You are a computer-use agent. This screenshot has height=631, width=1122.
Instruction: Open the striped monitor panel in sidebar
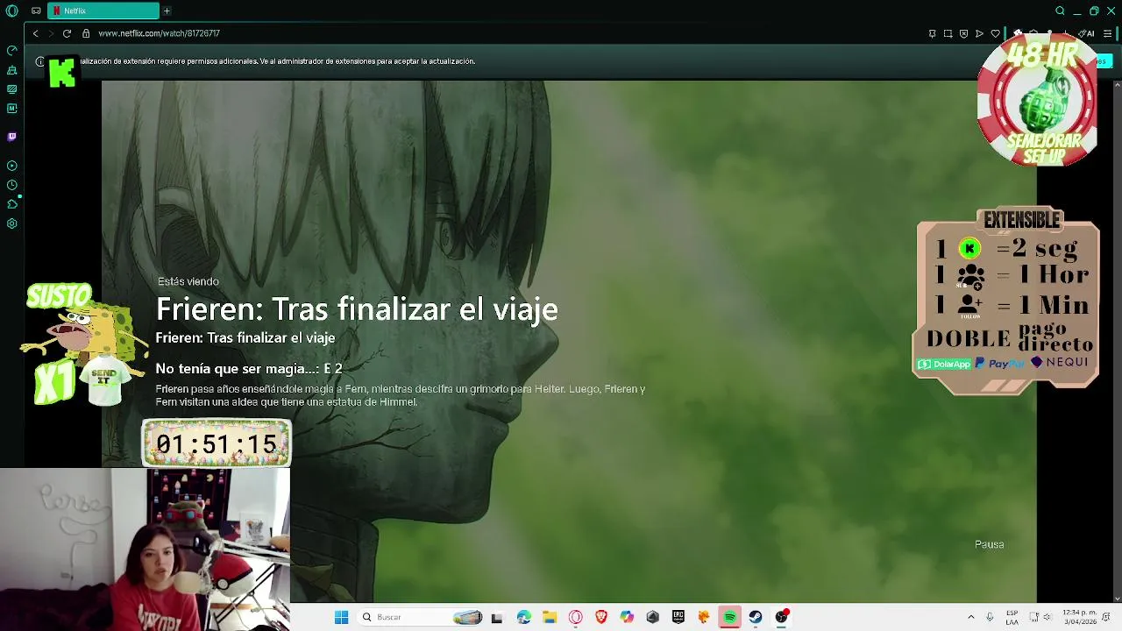[11, 89]
